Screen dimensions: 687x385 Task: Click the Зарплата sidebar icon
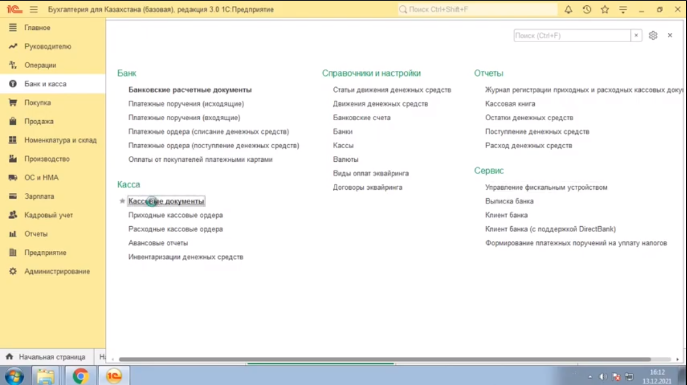13,196
